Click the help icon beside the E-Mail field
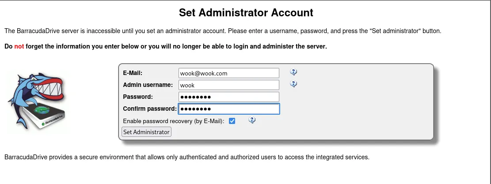Image resolution: width=491 pixels, height=184 pixels. tap(293, 72)
